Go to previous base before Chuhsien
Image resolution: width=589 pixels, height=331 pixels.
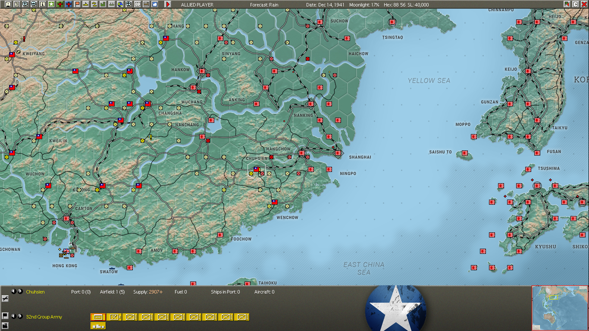[x=13, y=291]
